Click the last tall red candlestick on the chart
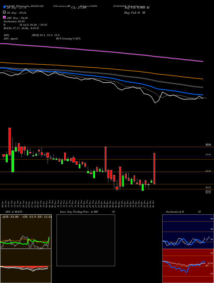Screen dimensions: 214x283 (x=155, y=169)
